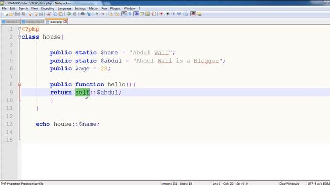Copy selection with the Copy icon
The image size is (330, 185).
[55, 14]
